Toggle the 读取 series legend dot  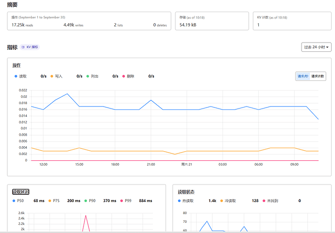(16, 77)
